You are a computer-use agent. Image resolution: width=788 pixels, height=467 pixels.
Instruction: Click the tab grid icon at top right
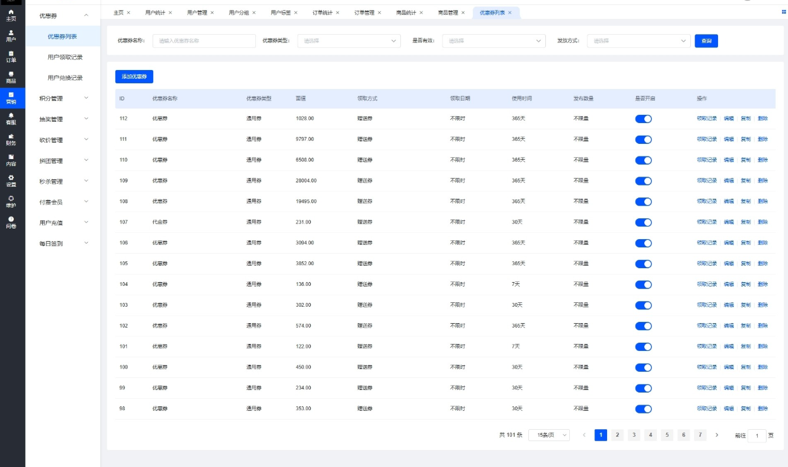(784, 12)
